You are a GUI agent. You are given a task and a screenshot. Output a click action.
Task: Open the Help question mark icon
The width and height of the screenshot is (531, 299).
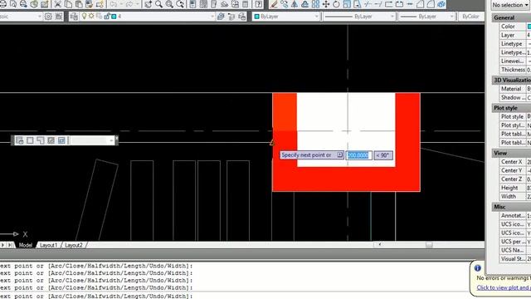258,4
